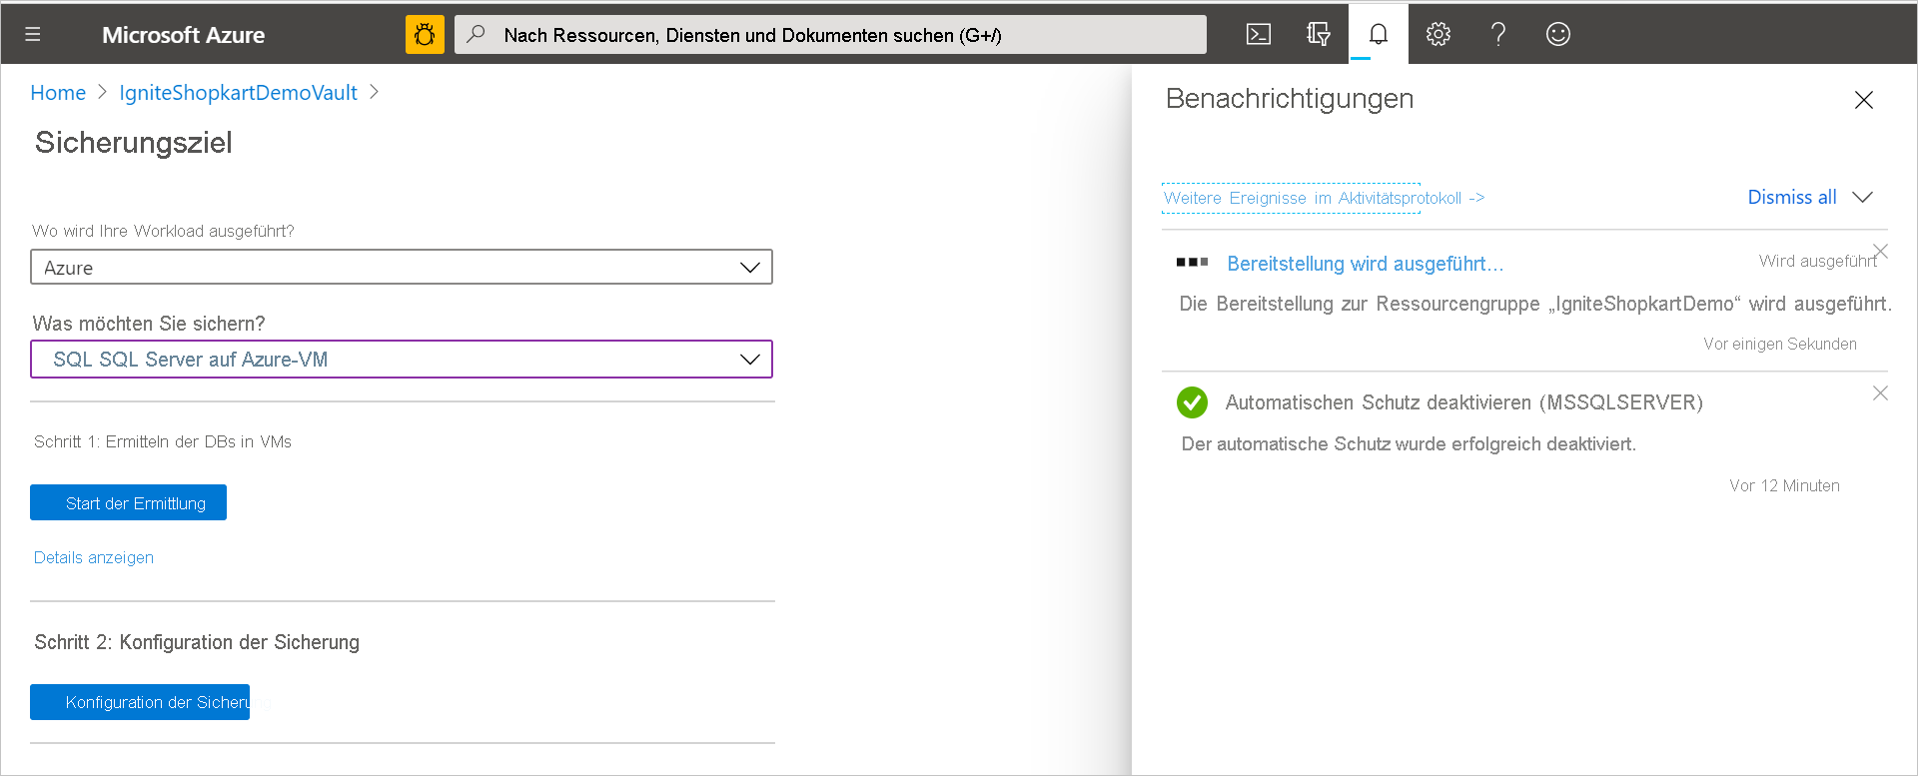The width and height of the screenshot is (1918, 776).
Task: Click the Benachrichtigungen panel heading
Action: [1290, 99]
